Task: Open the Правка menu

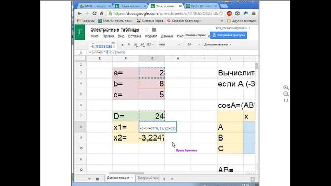Action: point(108,36)
